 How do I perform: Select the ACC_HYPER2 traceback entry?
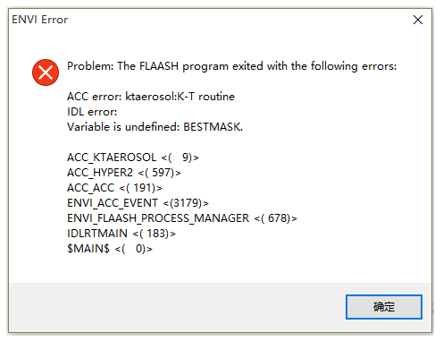coord(124,173)
